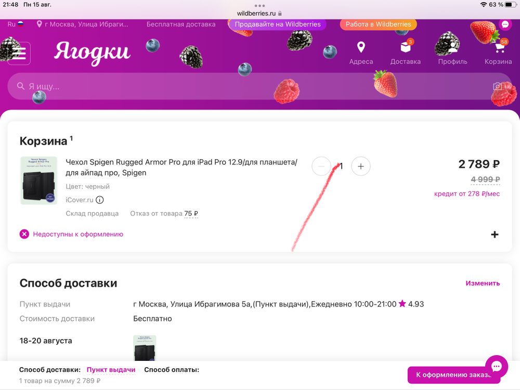Click the Москва, Улица Ибраги address
Screen dimensions: 520x390
(x=86, y=24)
